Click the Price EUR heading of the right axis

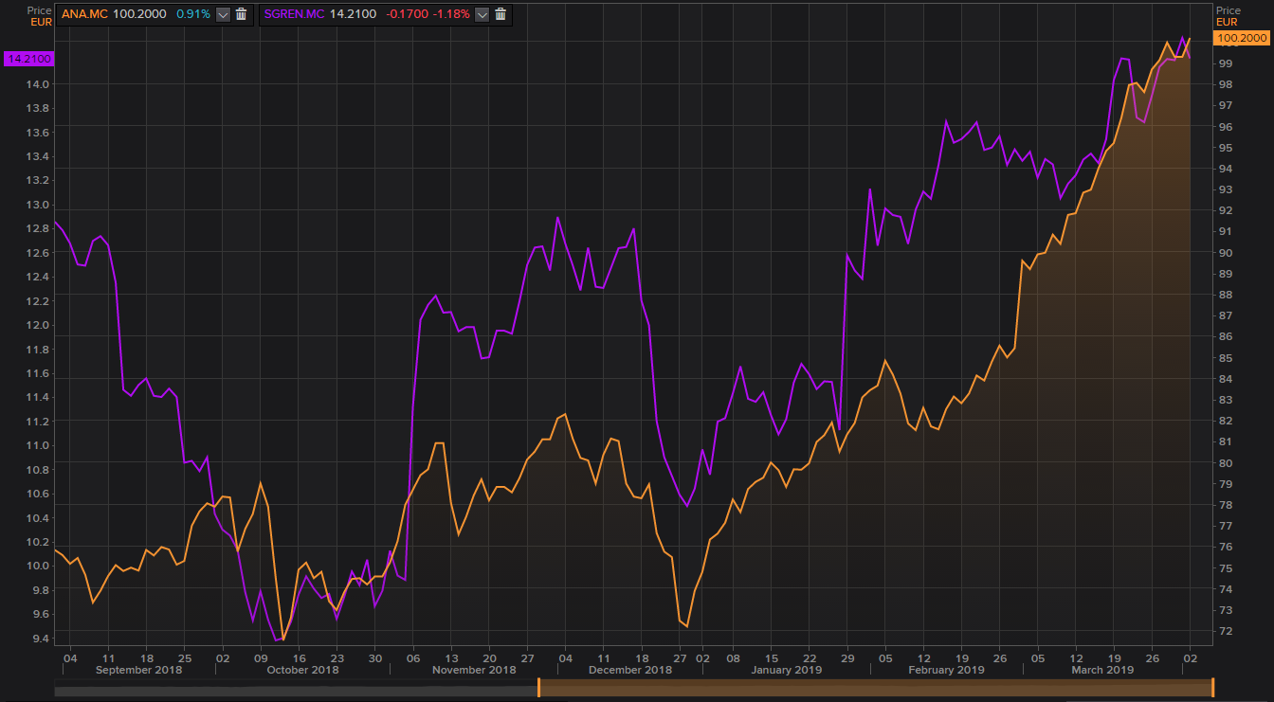pyautogui.click(x=1228, y=15)
